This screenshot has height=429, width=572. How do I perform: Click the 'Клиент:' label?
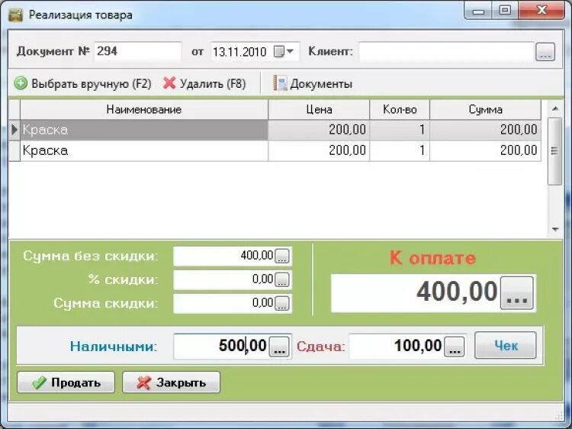click(330, 51)
